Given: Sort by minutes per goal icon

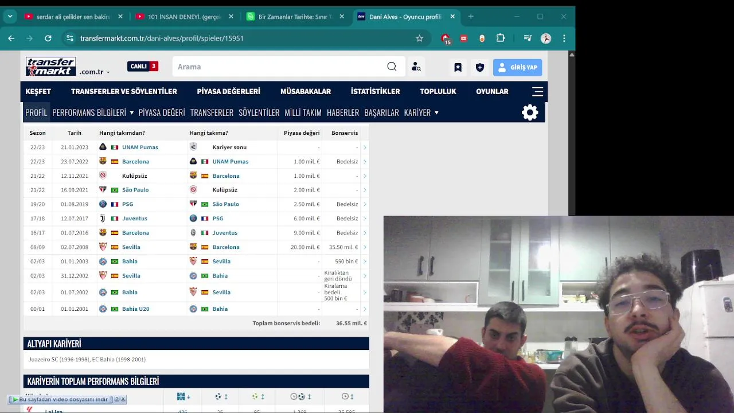Looking at the screenshot, I should (x=301, y=396).
